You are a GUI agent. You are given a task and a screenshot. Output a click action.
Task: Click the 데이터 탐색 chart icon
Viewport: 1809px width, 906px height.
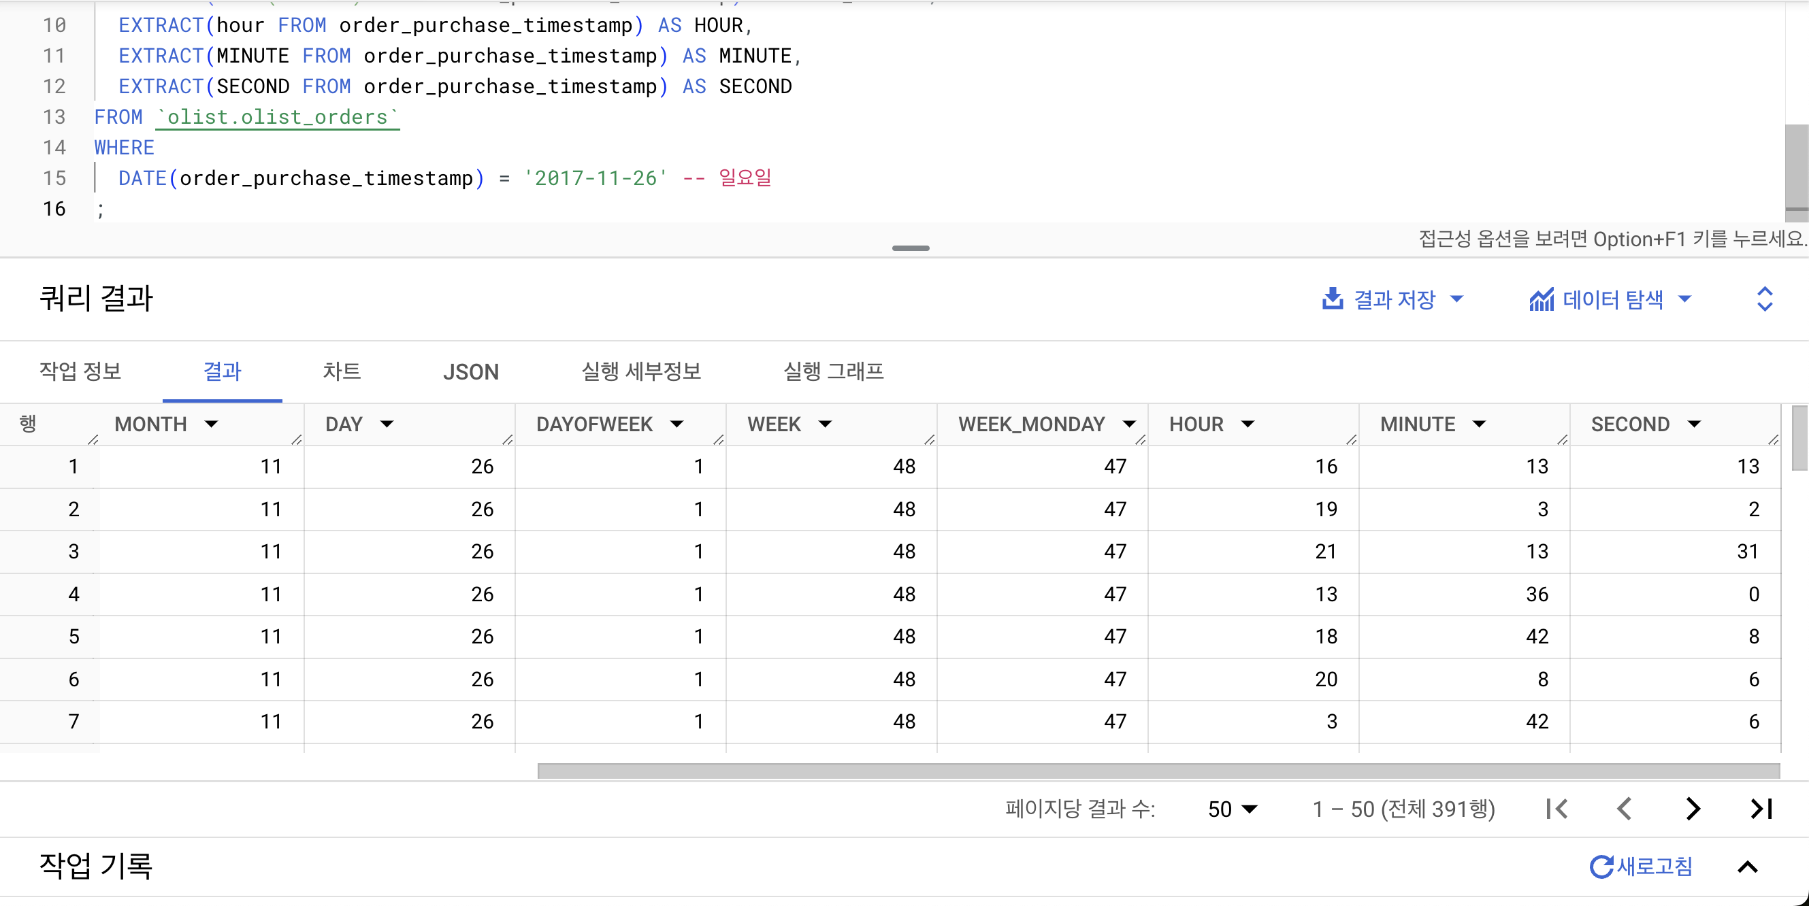1541,300
